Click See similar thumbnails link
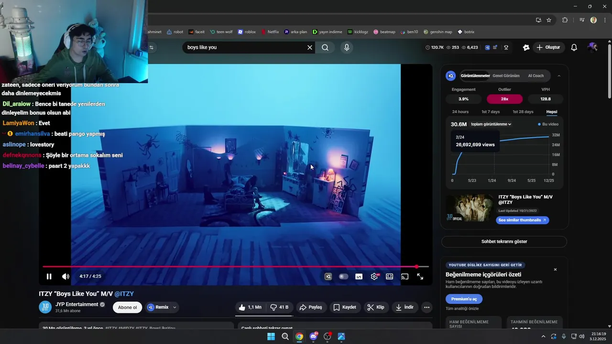 [x=523, y=220]
